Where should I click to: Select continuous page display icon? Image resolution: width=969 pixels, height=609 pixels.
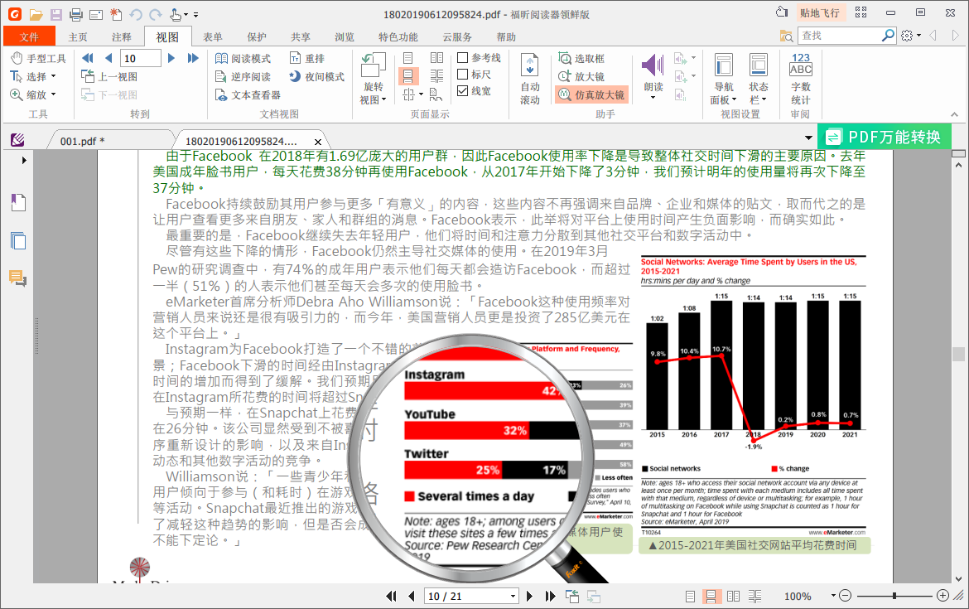[407, 76]
